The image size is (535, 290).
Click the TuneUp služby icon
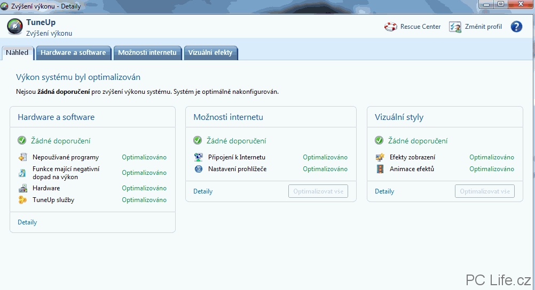[22, 200]
